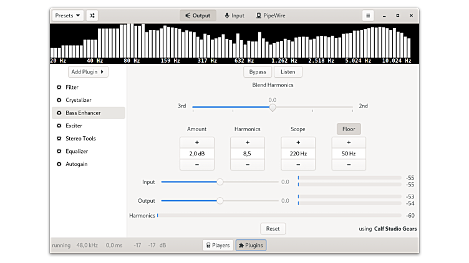
Task: Open the Presets dropdown
Action: [x=67, y=16]
